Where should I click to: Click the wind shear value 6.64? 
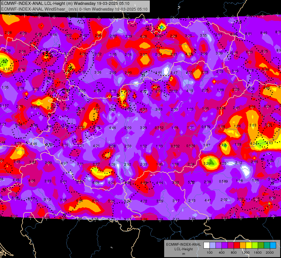pos(53,35)
